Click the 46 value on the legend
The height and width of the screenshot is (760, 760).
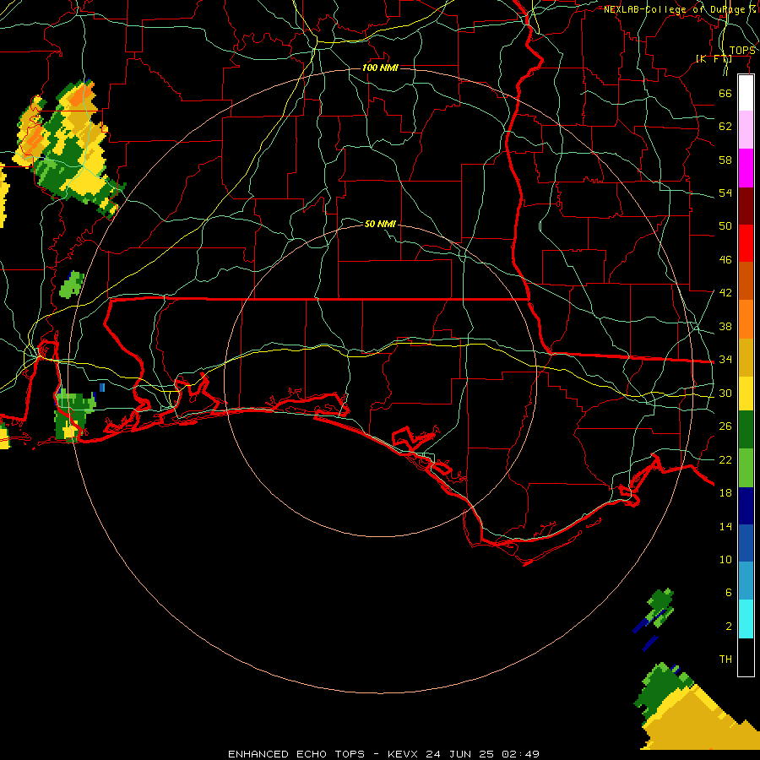coord(725,260)
